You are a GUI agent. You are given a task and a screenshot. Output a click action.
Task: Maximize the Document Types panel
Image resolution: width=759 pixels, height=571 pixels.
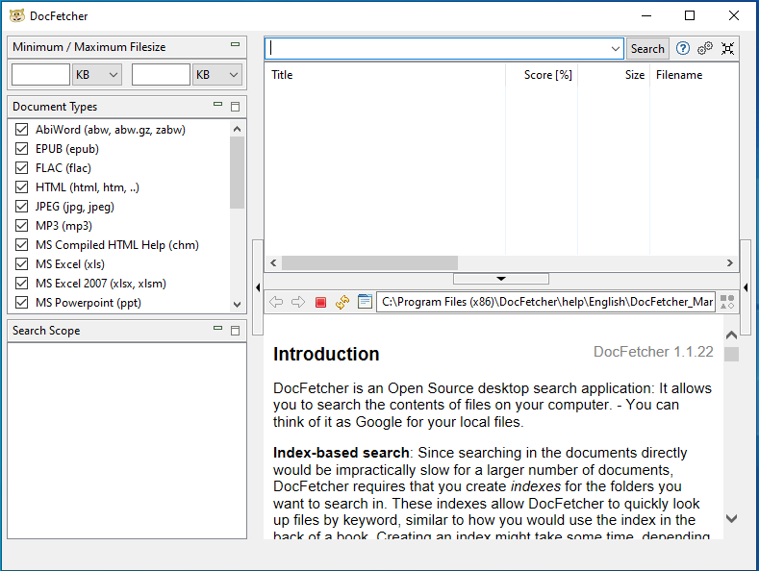[x=236, y=107]
